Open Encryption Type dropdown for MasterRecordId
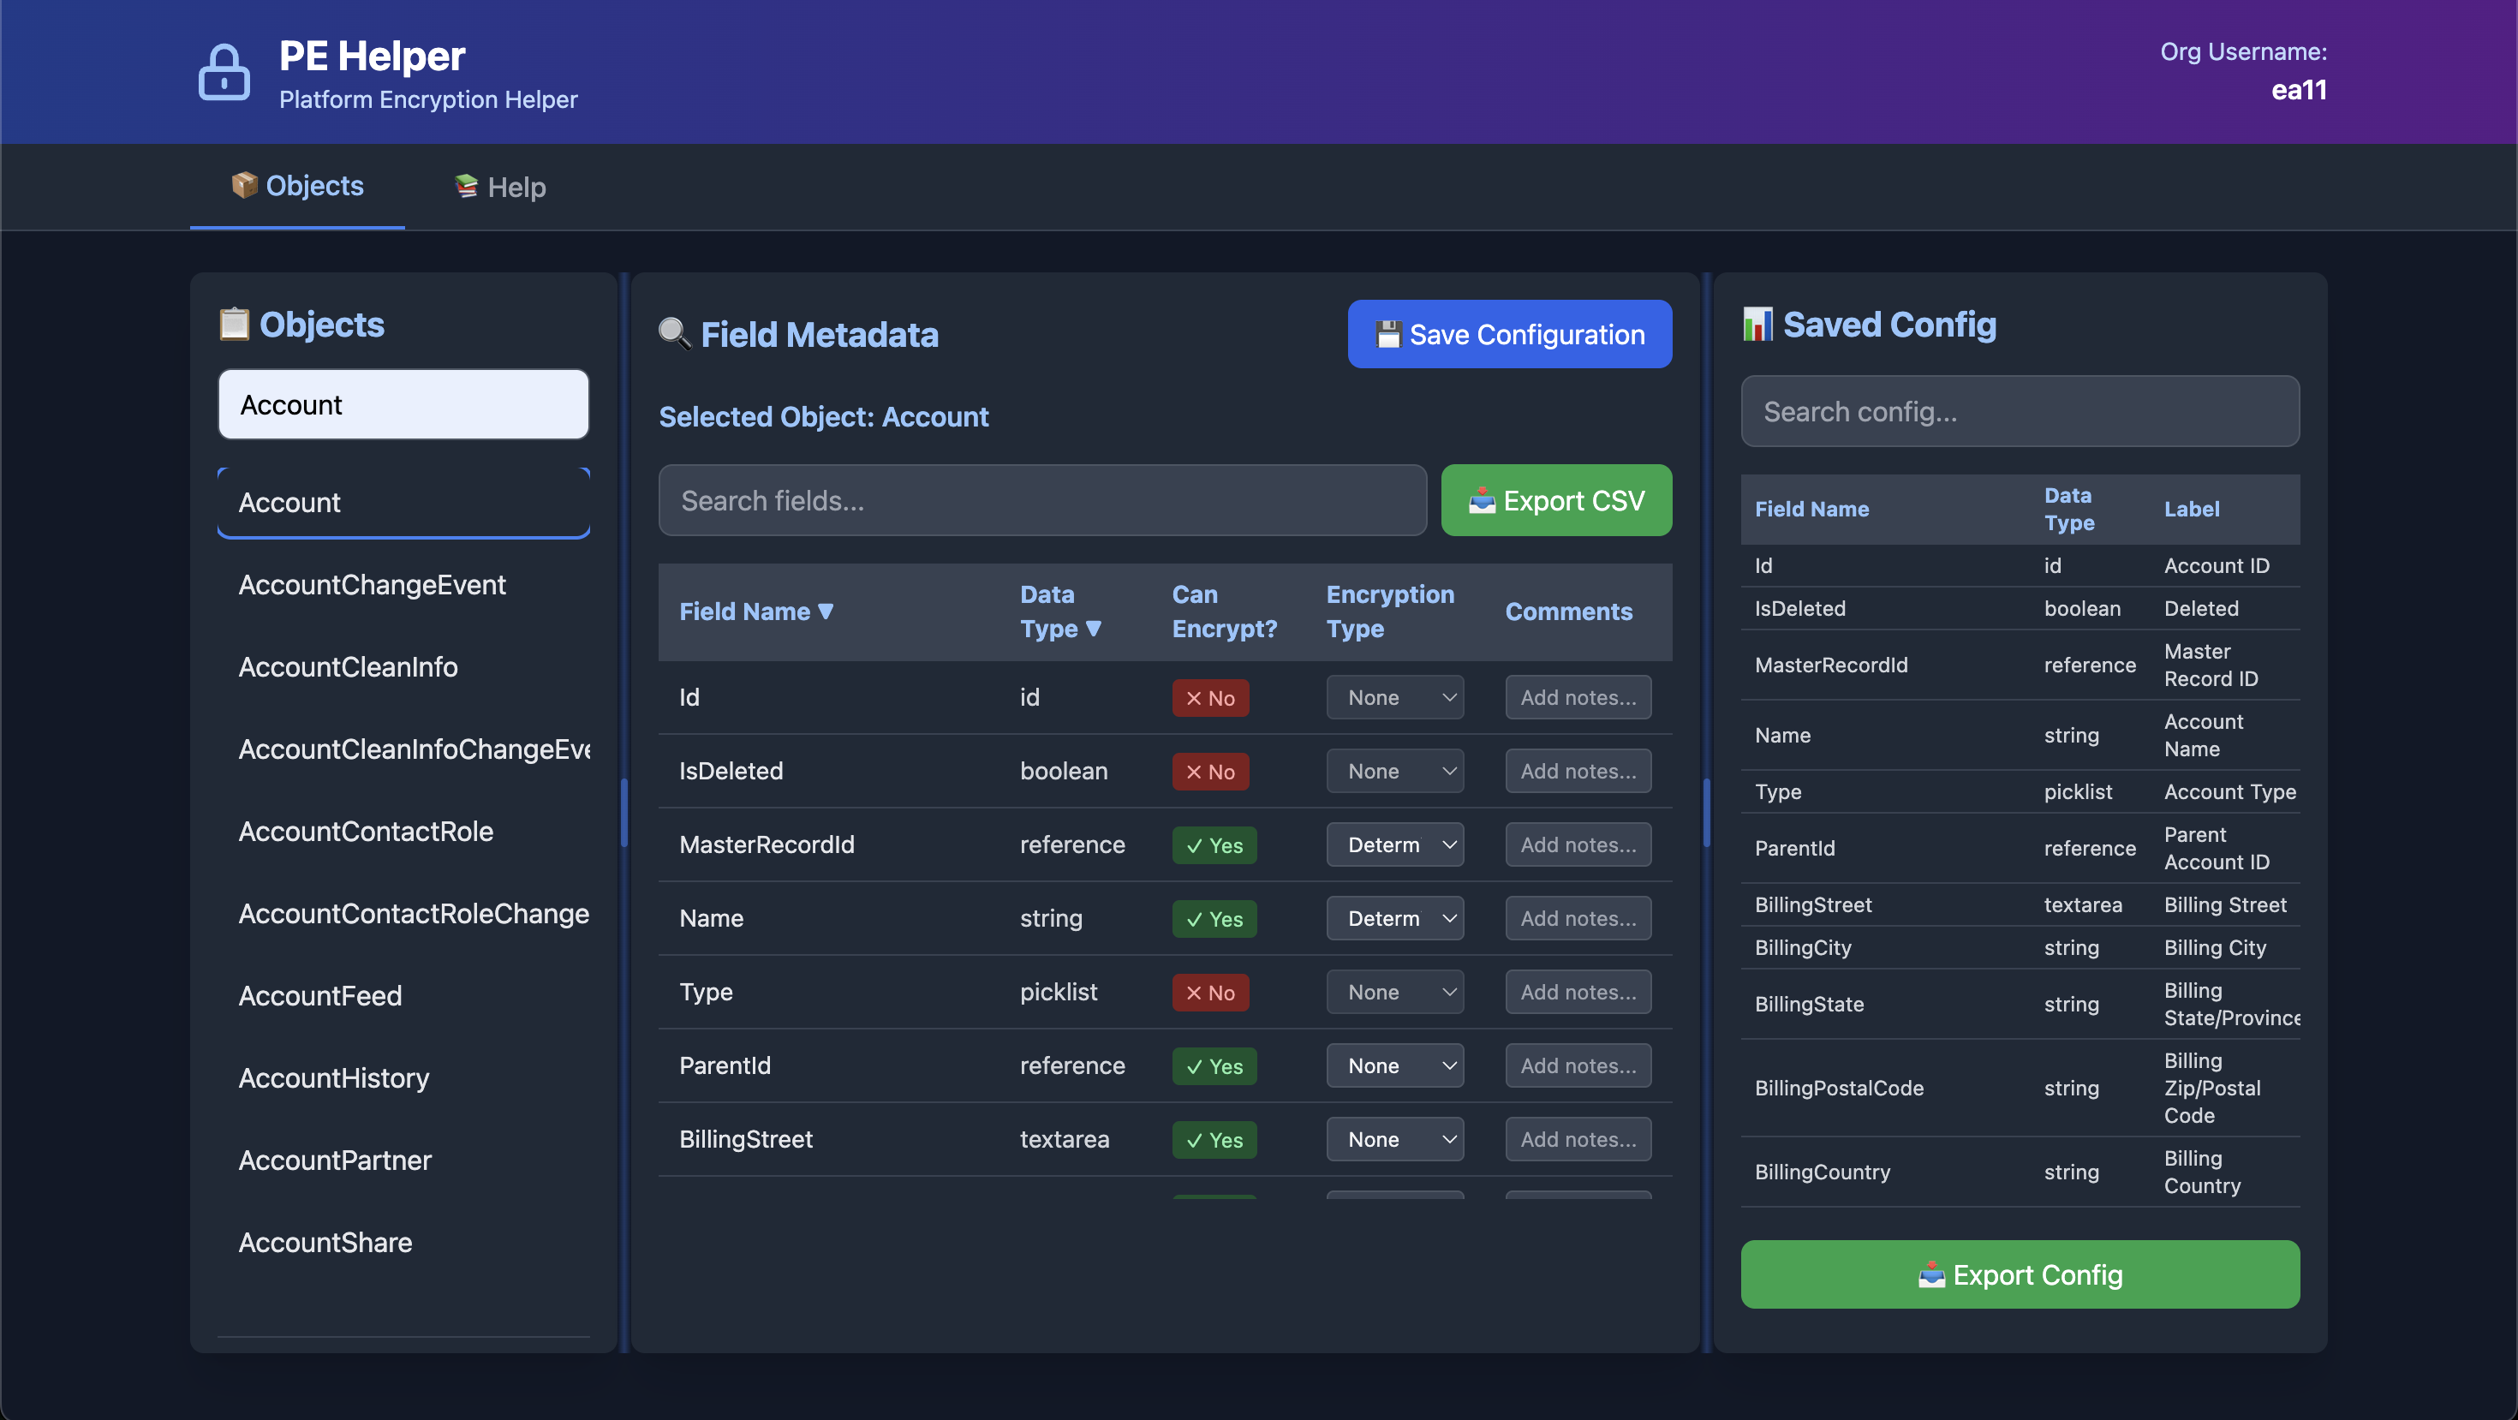This screenshot has width=2518, height=1420. (1394, 845)
